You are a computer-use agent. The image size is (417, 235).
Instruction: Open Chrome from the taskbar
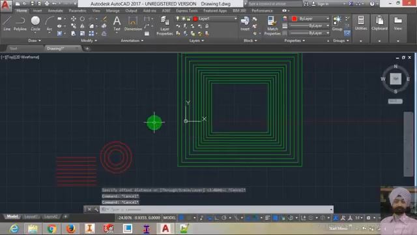pos(52,228)
